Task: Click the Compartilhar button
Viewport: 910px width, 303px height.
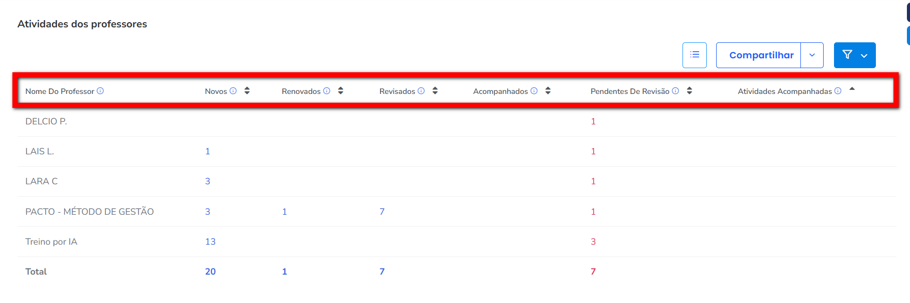Action: pyautogui.click(x=761, y=55)
